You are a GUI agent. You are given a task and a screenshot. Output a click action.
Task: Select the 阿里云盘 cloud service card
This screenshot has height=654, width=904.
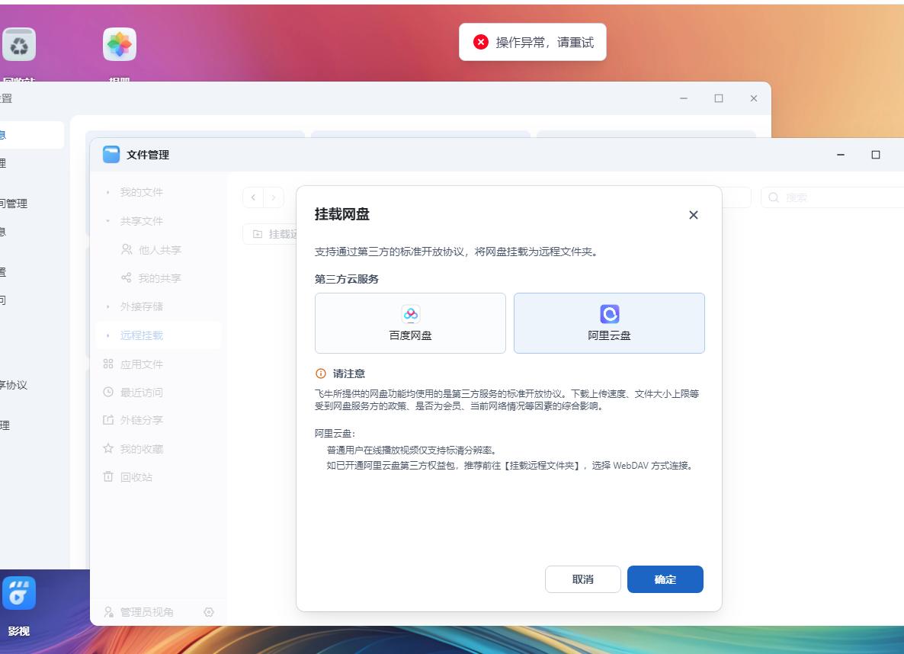coord(609,323)
